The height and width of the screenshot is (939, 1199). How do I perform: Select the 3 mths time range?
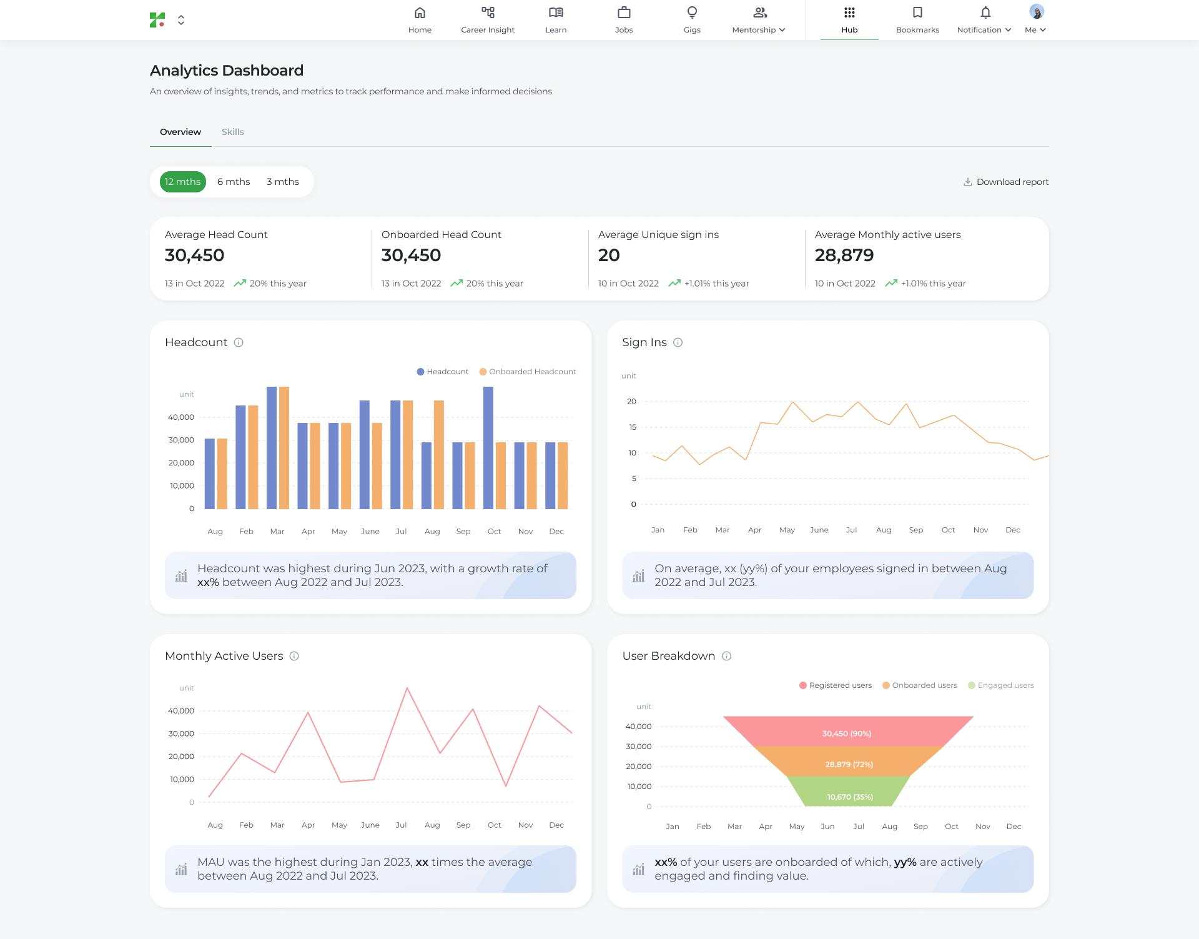click(x=282, y=182)
